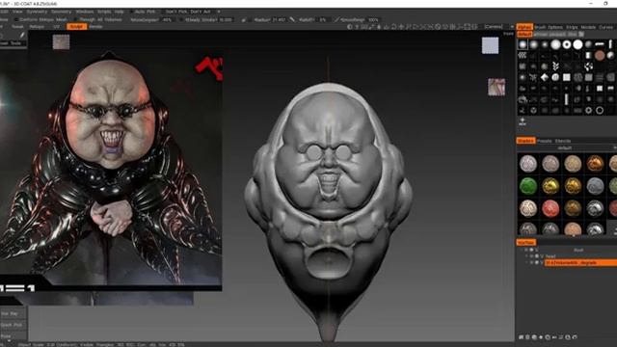This screenshot has width=617, height=347.
Task: Open the Brush Options panel tab
Action: pos(550,27)
